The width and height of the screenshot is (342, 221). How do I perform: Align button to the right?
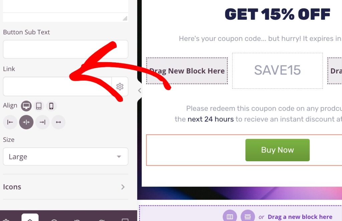42,122
